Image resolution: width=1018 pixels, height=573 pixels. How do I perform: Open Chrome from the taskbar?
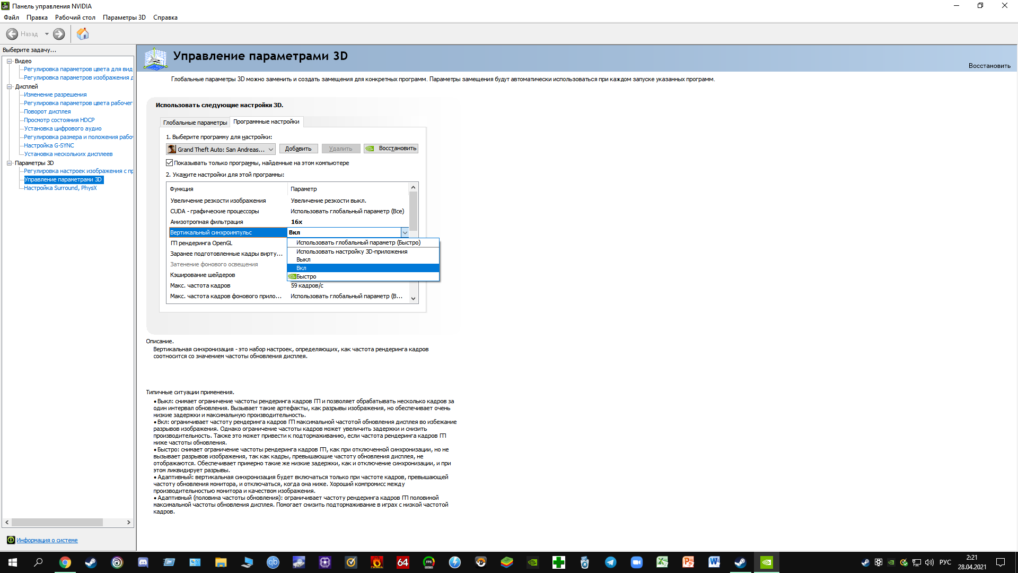click(65, 562)
